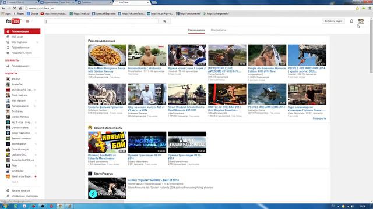Click the browser home icon
This screenshot has height=209, width=373.
[20, 8]
